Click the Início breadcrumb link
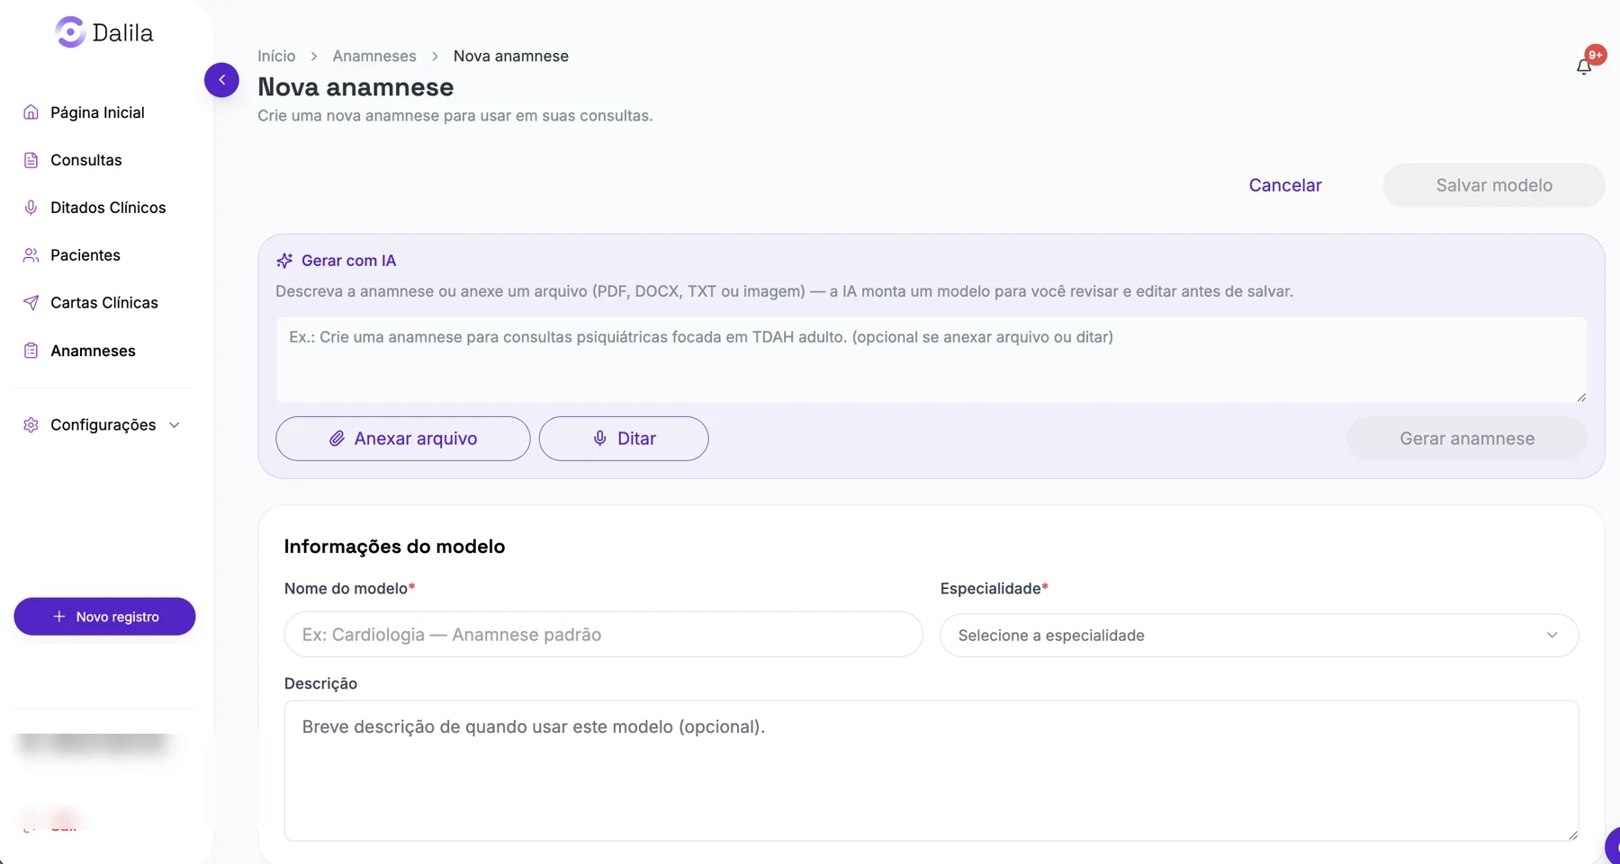The image size is (1620, 864). coord(276,56)
